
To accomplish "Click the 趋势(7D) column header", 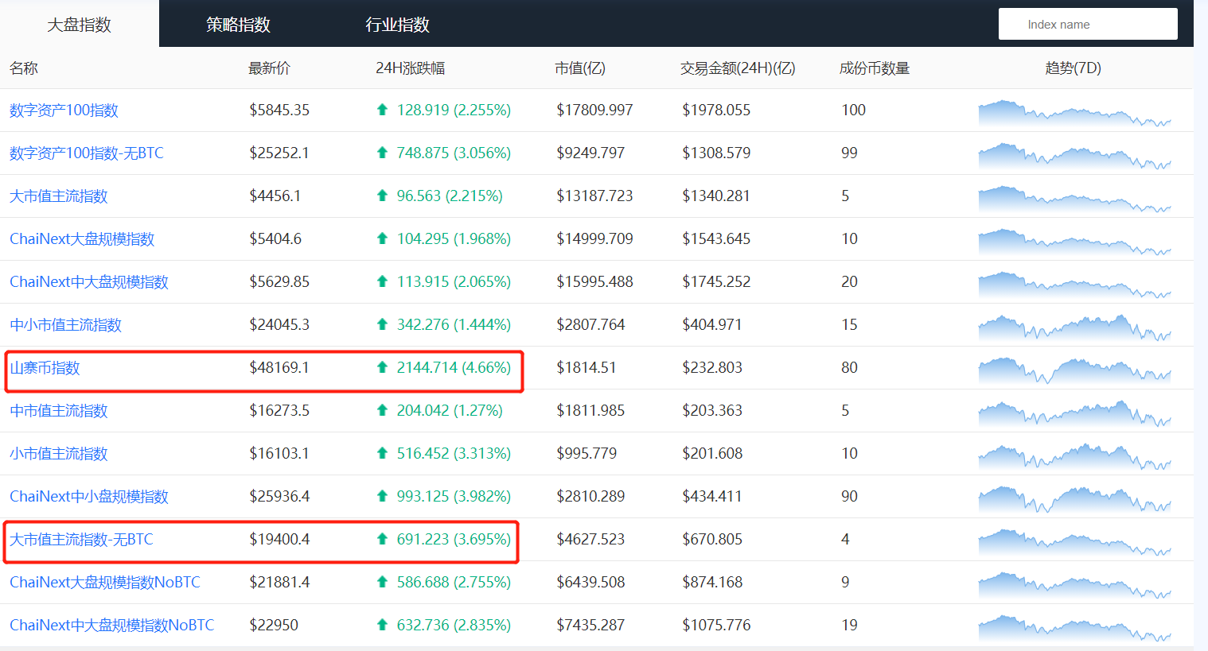I will pos(1073,68).
